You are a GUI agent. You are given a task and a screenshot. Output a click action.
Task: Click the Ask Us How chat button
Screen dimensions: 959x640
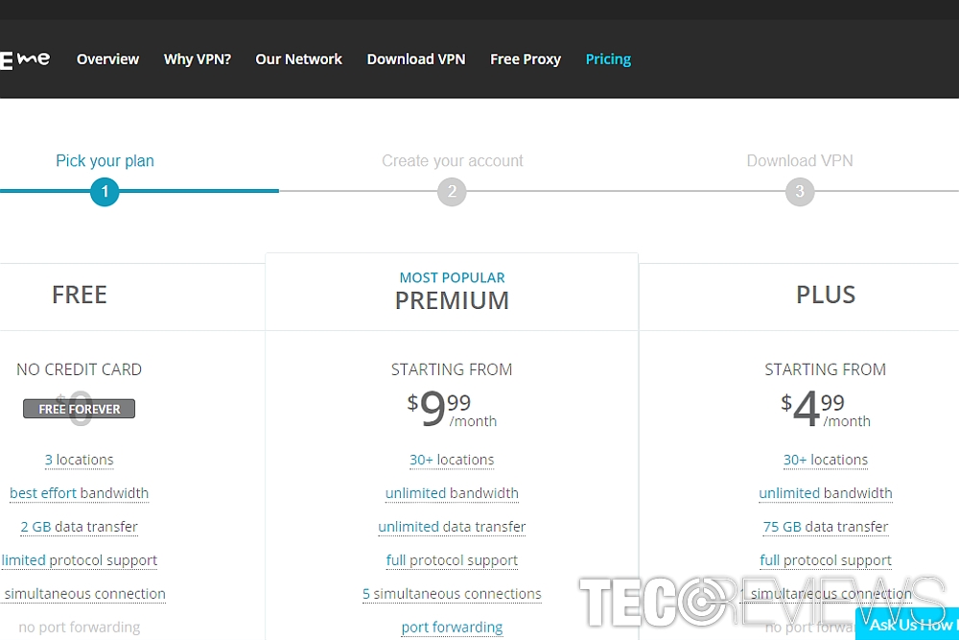tap(907, 624)
